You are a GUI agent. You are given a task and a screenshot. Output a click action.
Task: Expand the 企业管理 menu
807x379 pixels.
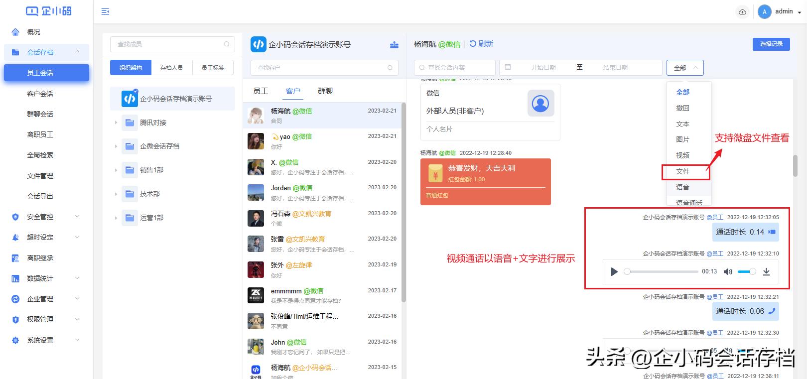(77, 299)
